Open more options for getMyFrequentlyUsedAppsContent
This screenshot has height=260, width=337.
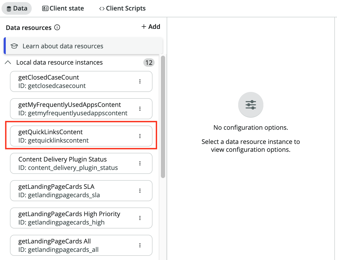[x=140, y=109]
